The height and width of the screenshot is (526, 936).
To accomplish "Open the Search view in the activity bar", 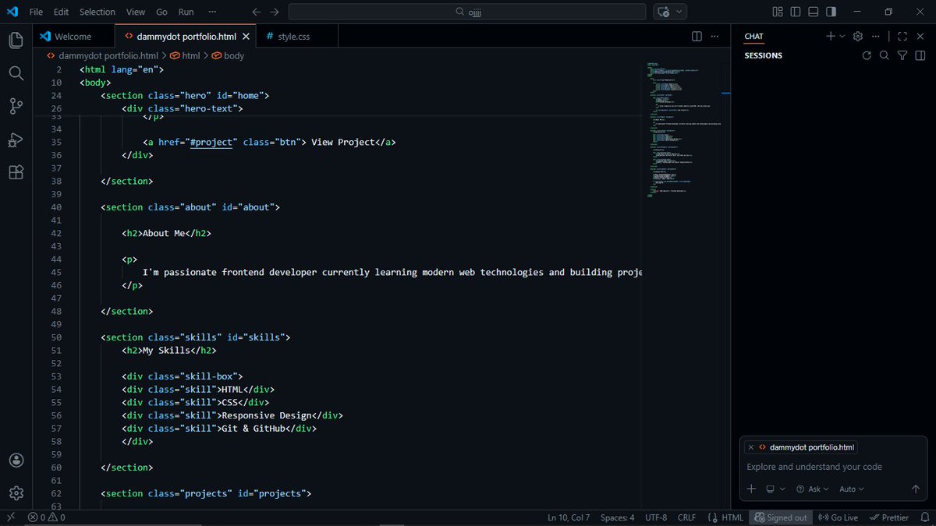I will pyautogui.click(x=16, y=72).
